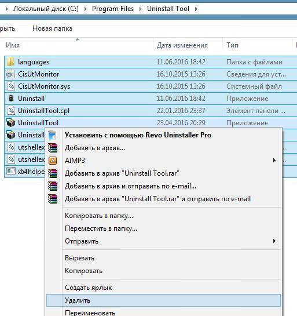Image resolution: width=297 pixels, height=316 pixels.
Task: Sort by 'Тип' column header
Action: 232,45
